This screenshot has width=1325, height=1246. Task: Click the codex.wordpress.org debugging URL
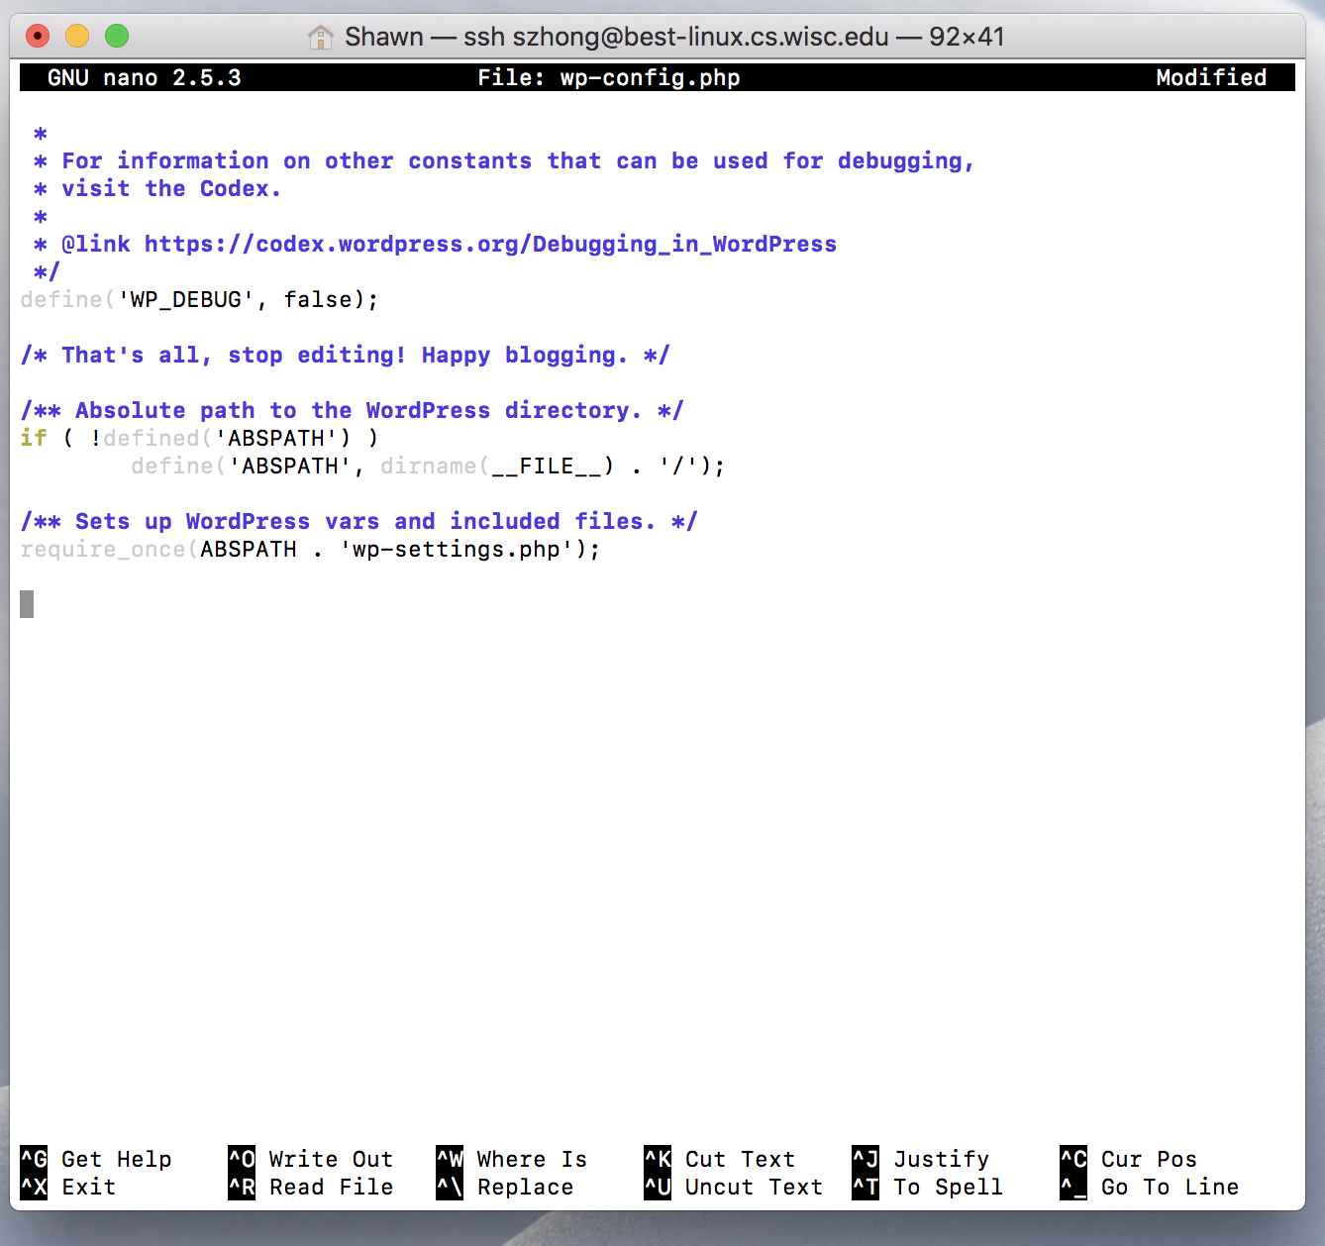pyautogui.click(x=490, y=244)
